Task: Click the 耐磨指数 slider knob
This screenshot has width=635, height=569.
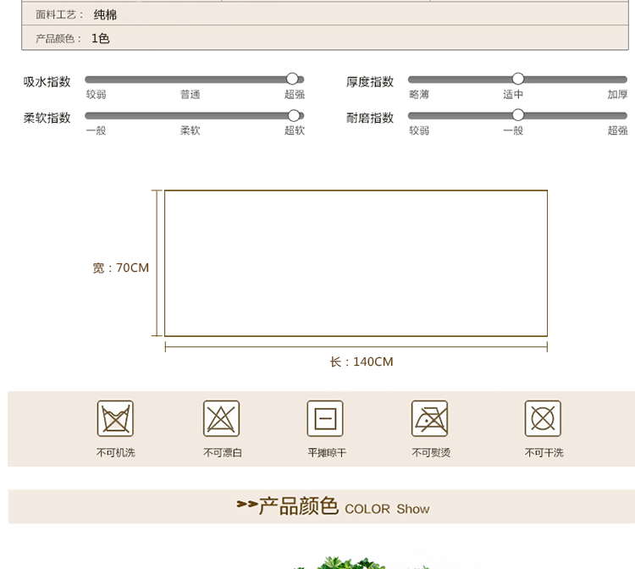Action: (x=518, y=115)
